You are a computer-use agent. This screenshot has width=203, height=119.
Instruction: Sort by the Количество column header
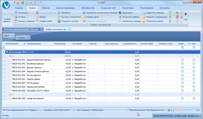tap(62, 44)
